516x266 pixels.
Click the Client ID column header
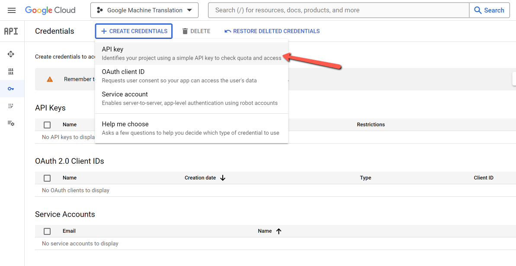(484, 178)
